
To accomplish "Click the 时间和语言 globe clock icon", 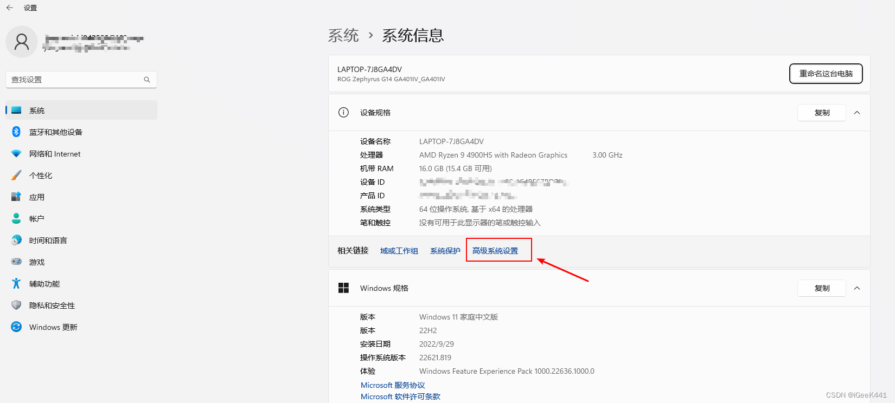I will click(16, 240).
